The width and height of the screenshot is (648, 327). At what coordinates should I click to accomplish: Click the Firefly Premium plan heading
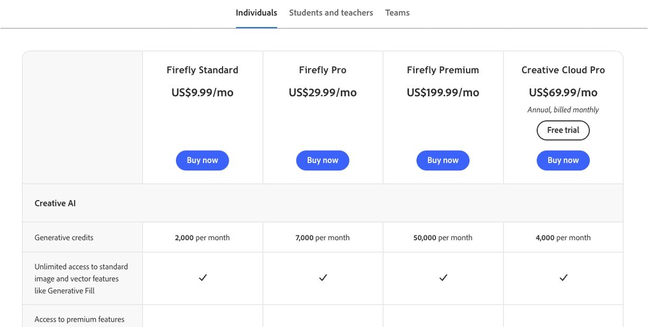pos(443,70)
